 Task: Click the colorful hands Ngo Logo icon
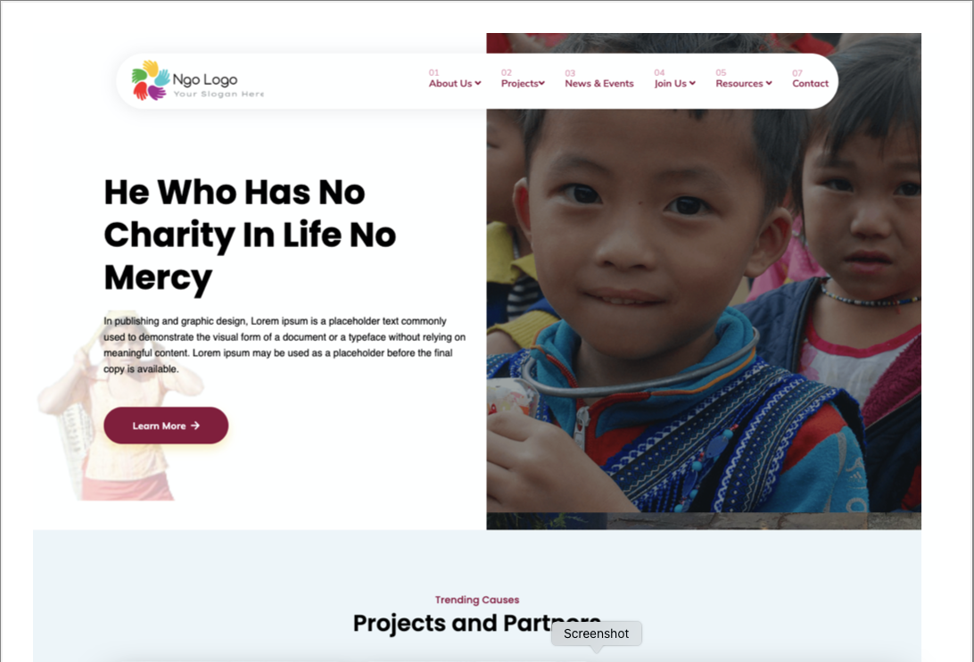(151, 80)
